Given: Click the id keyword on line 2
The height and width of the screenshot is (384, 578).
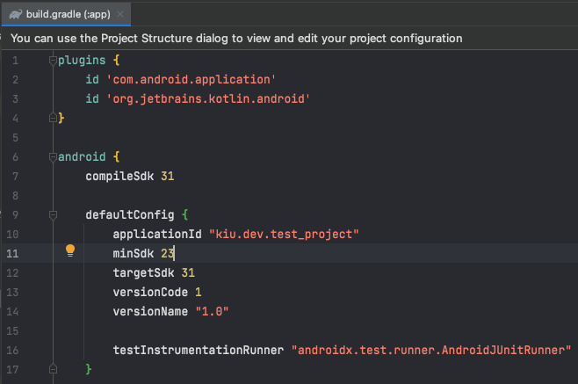Looking at the screenshot, I should point(92,80).
